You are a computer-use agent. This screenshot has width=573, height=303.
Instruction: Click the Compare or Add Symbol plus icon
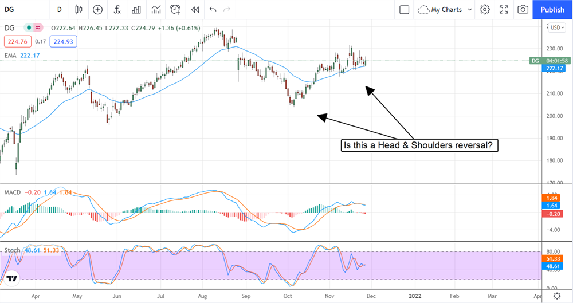point(98,9)
